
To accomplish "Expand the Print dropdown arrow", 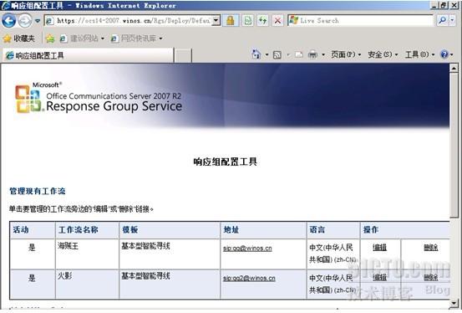I will 323,55.
